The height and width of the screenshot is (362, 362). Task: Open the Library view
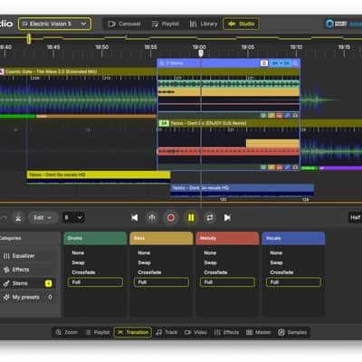(204, 24)
